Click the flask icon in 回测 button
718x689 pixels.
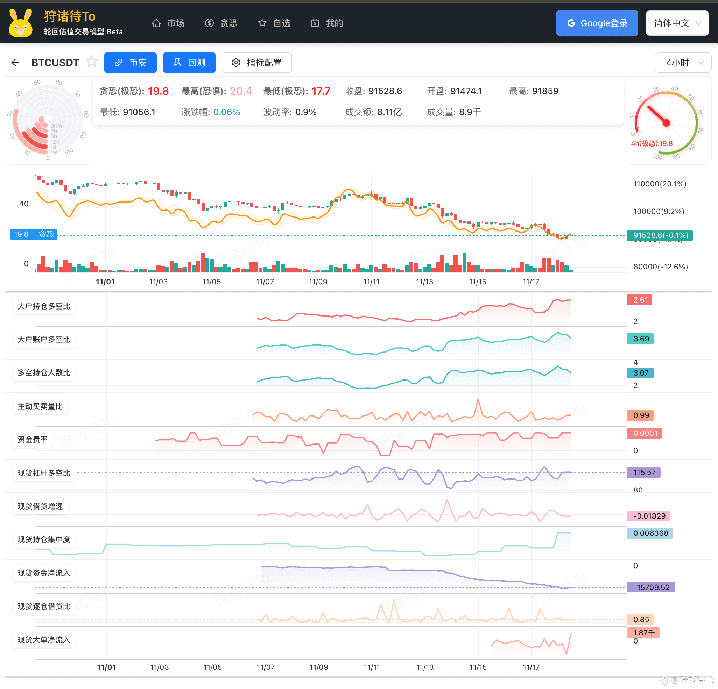point(177,63)
